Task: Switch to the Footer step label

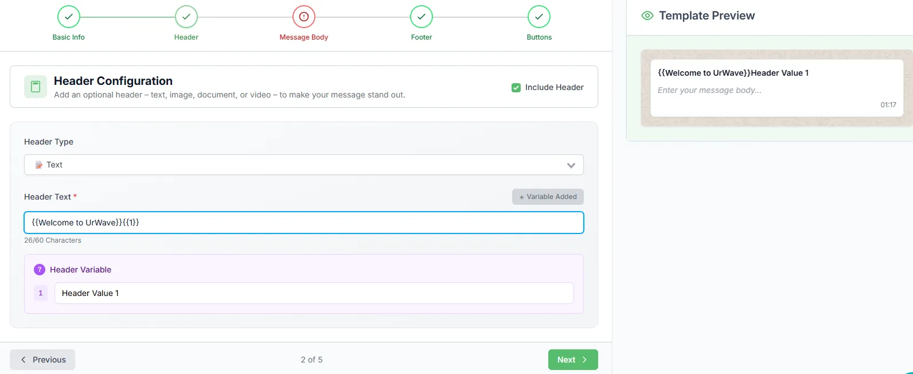Action: [x=422, y=37]
